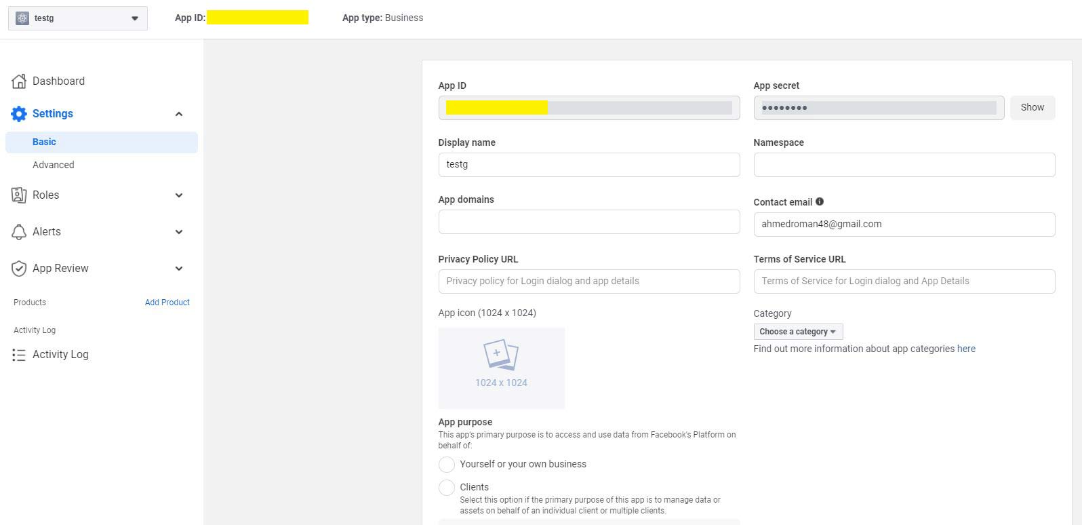This screenshot has height=525, width=1082.
Task: Click the Settings gear icon
Action: 19,114
